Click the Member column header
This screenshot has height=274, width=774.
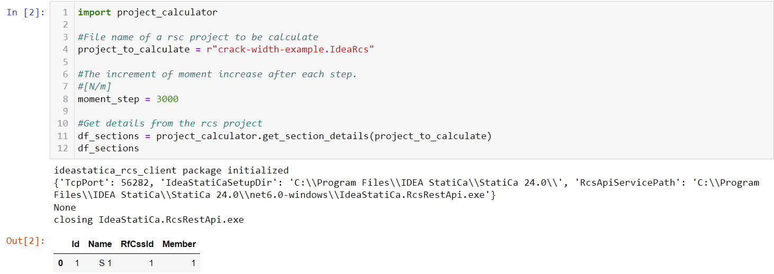pyautogui.click(x=179, y=244)
